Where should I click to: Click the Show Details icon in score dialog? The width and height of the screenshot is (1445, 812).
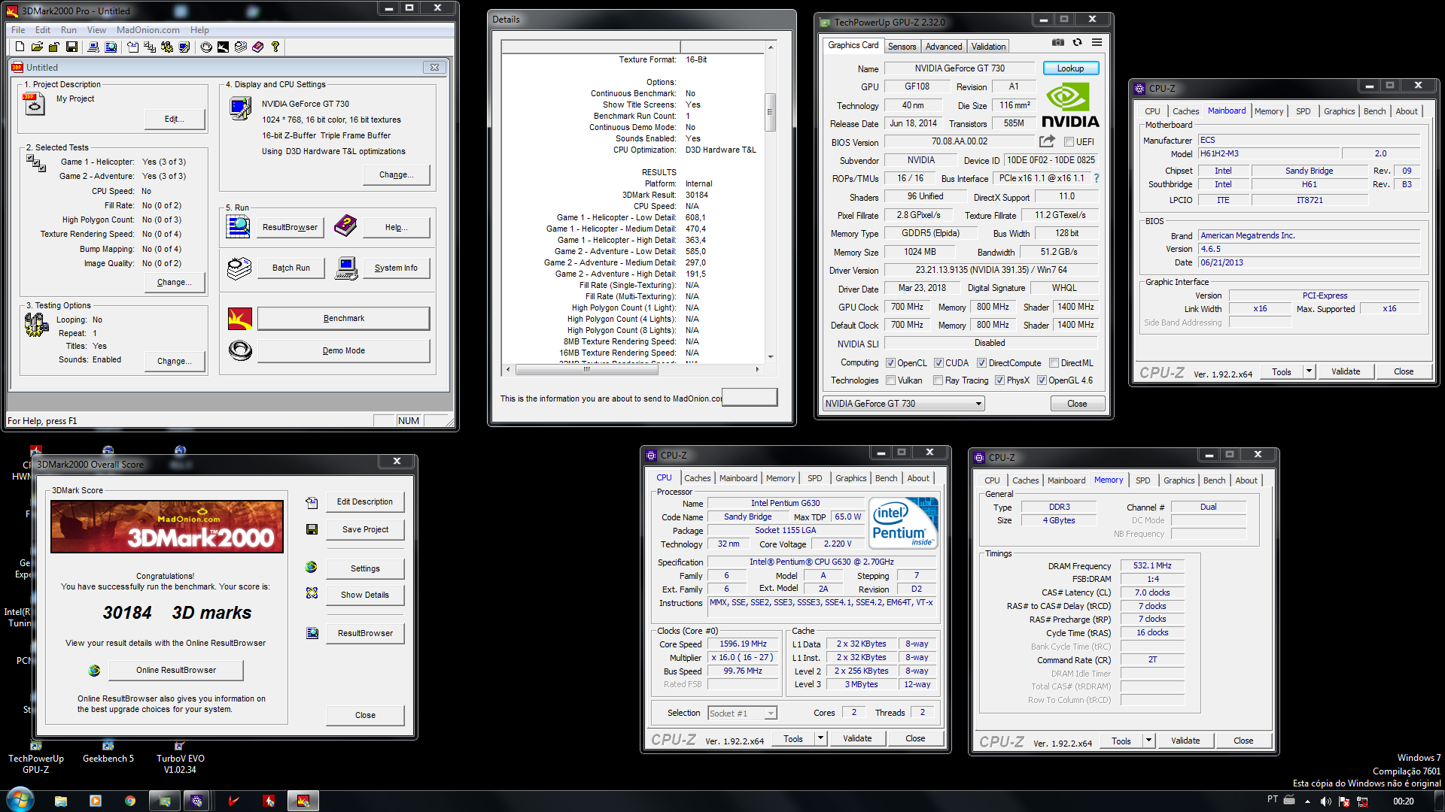[312, 594]
